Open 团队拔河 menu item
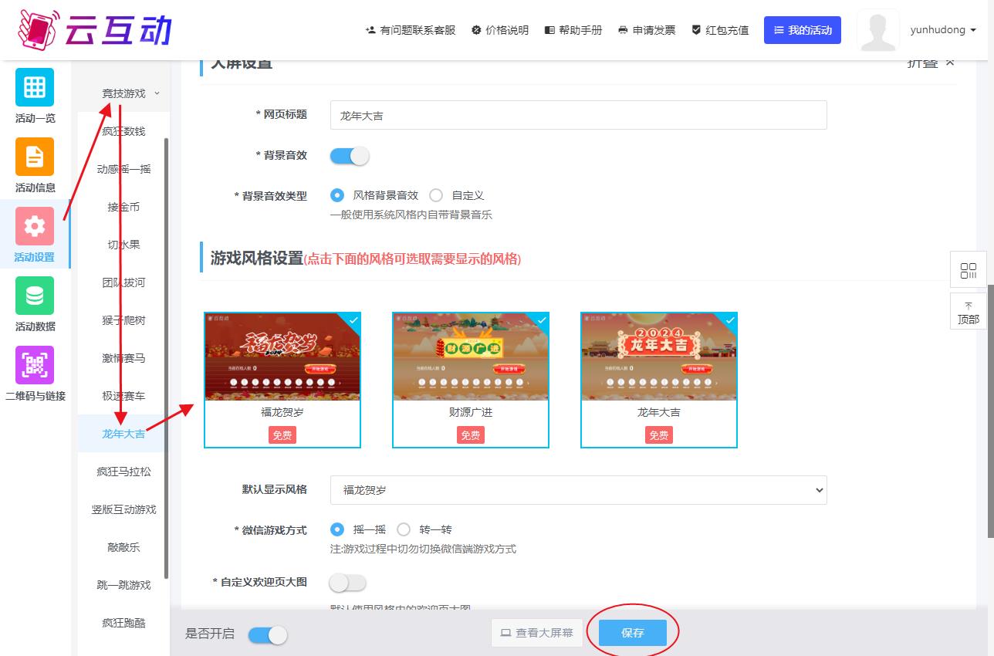994x656 pixels. click(123, 282)
